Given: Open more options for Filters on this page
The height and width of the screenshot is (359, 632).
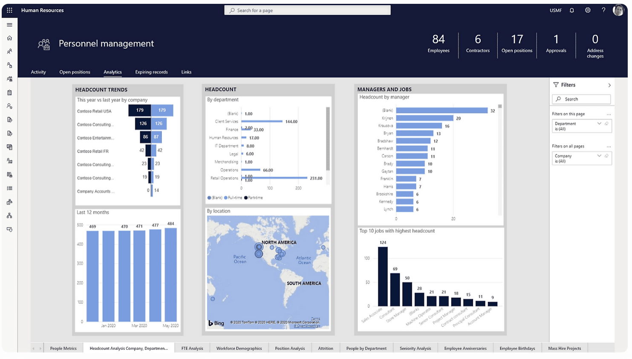Looking at the screenshot, I should point(609,114).
